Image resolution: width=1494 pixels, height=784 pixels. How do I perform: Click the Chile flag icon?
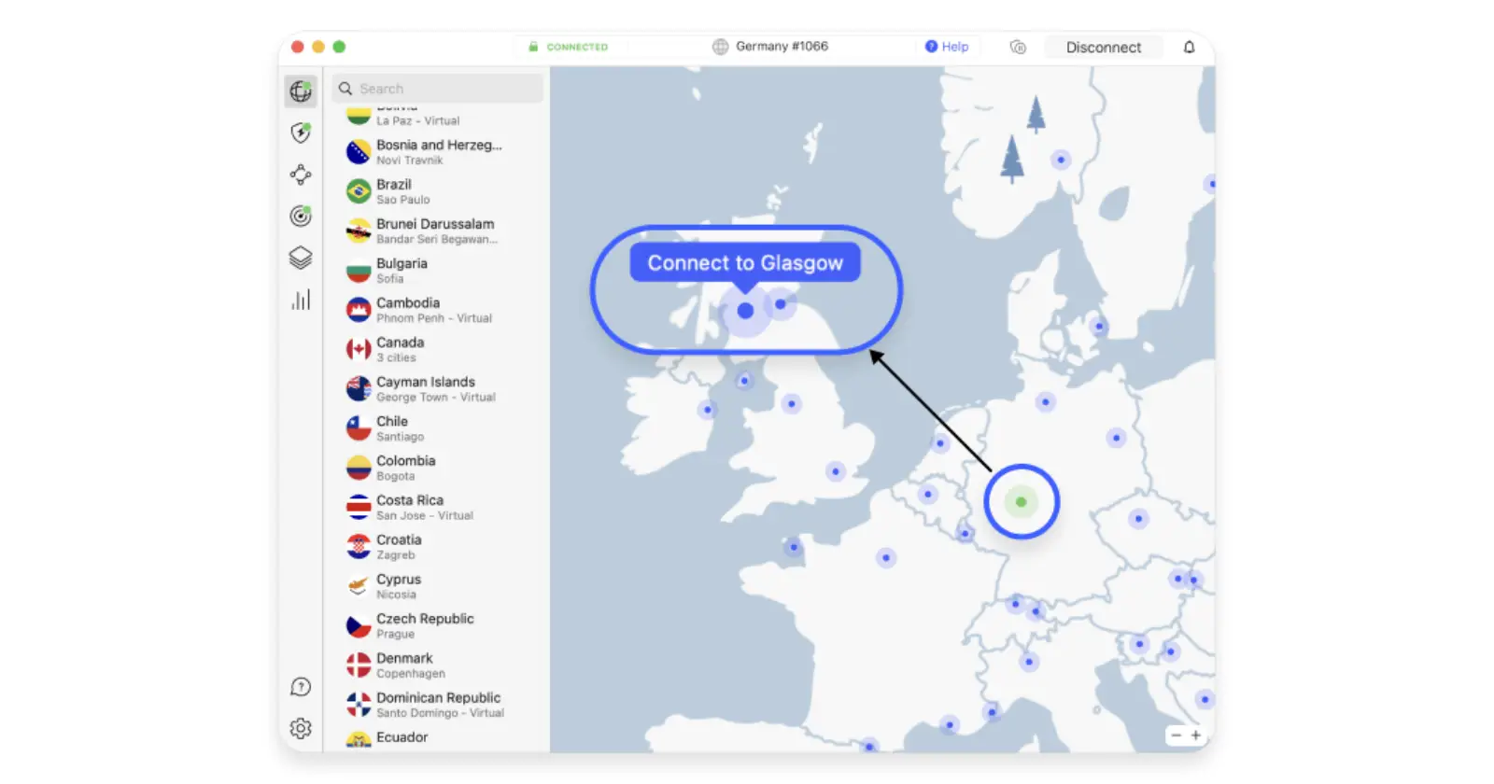pyautogui.click(x=359, y=428)
